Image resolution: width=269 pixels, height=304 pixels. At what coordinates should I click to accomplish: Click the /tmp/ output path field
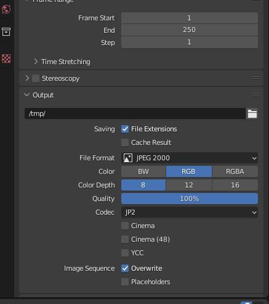(x=135, y=113)
